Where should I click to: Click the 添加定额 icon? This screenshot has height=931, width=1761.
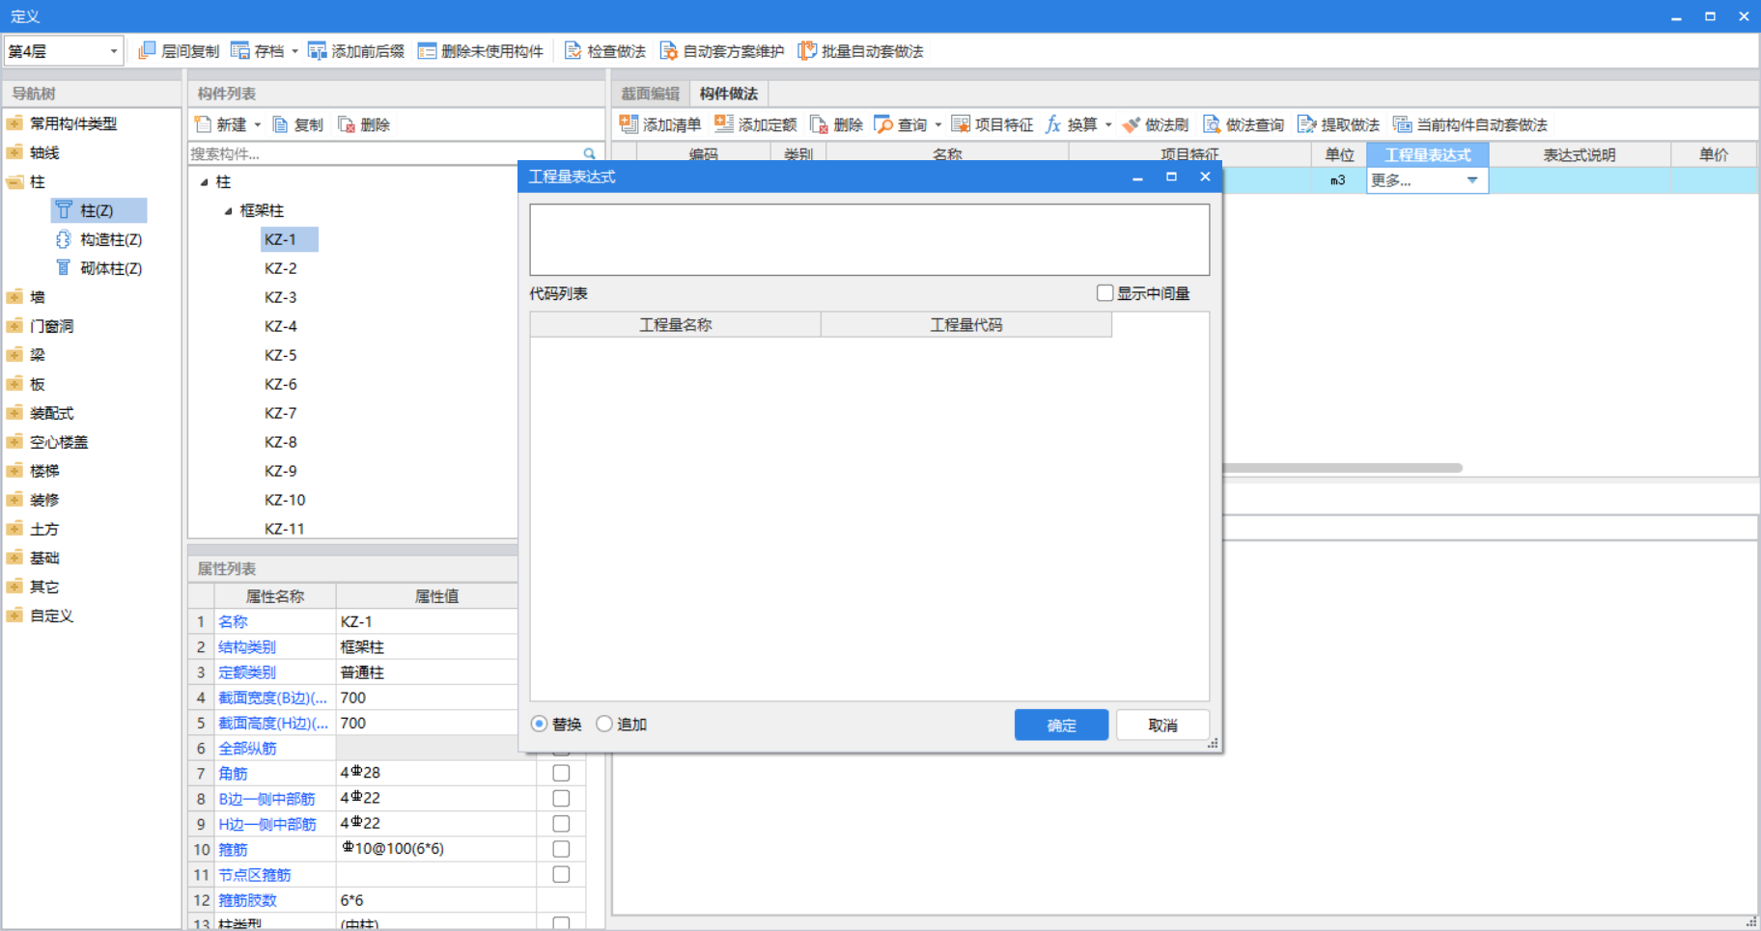coord(724,123)
